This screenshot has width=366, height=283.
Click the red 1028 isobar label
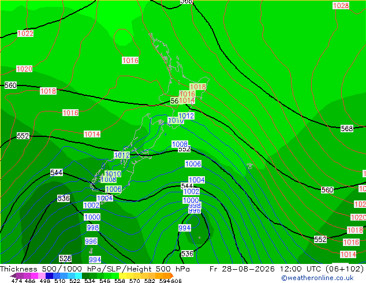341,6
